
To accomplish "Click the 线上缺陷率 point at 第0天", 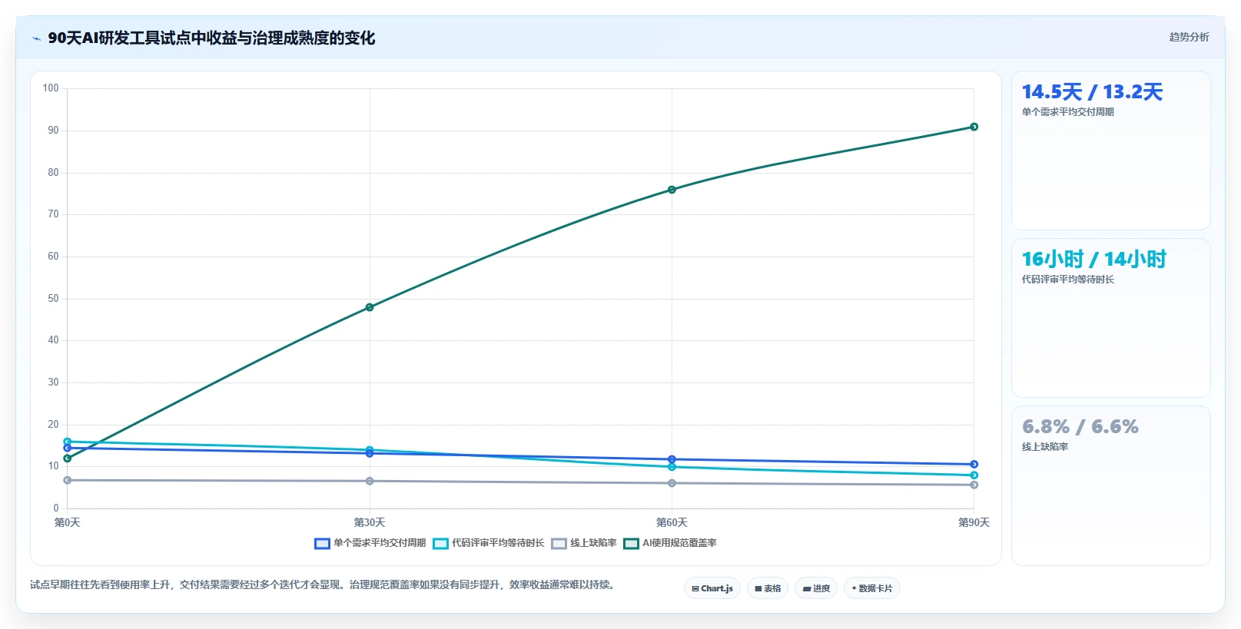I will coord(68,480).
